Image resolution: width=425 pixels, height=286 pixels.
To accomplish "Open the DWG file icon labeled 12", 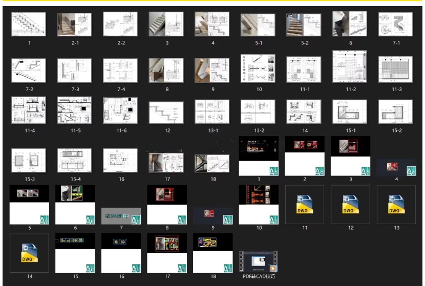I will point(350,205).
